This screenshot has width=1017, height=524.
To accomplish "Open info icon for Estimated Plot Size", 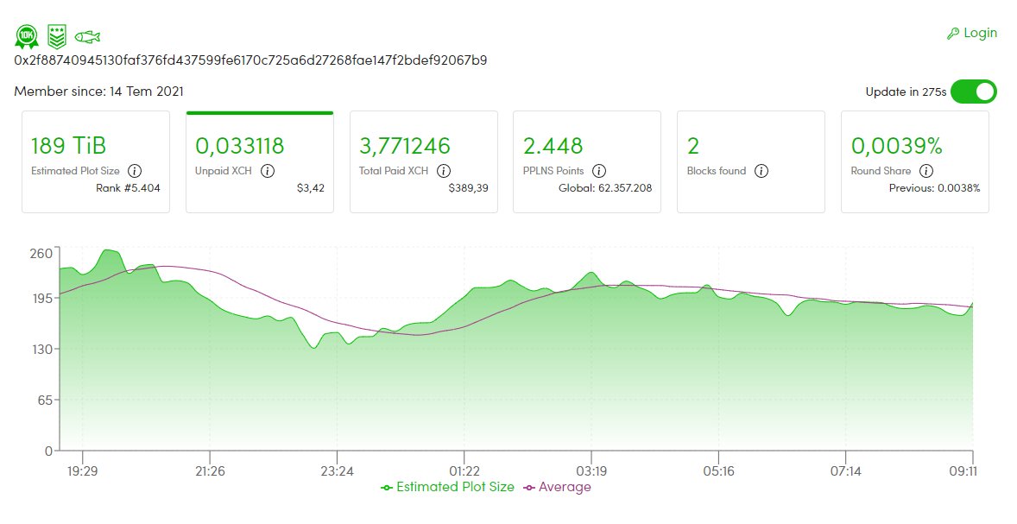I will click(135, 171).
